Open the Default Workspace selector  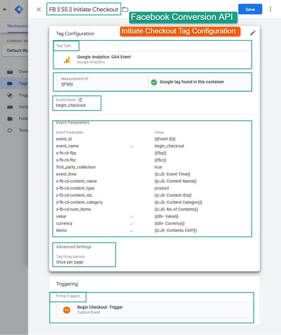[15, 50]
